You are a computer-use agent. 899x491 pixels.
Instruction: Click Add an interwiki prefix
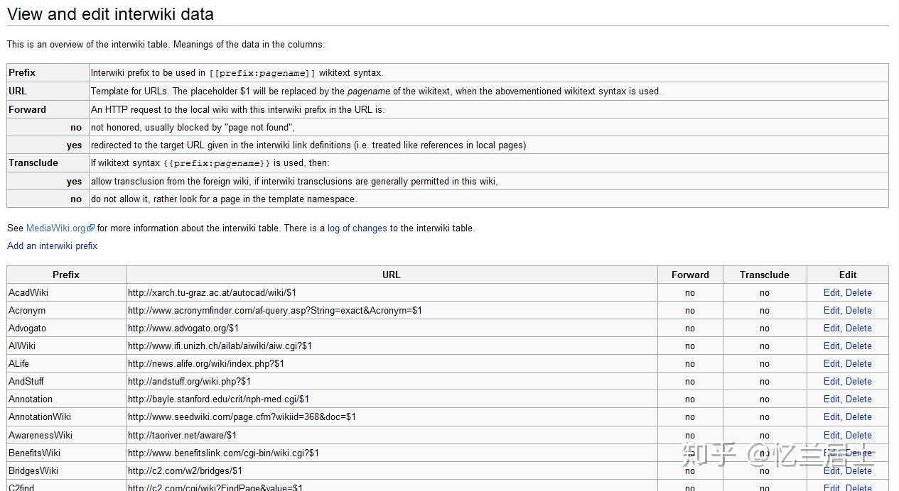52,246
